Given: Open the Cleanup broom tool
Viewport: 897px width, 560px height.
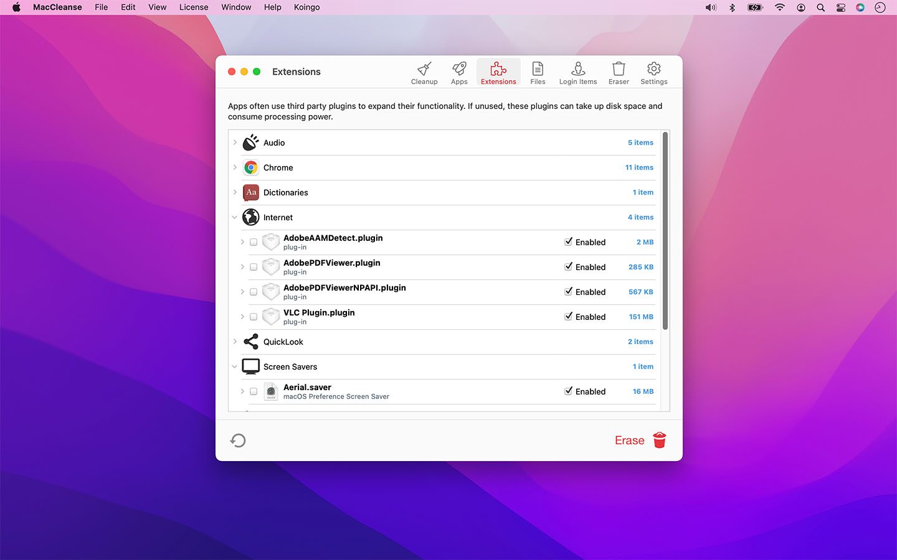Looking at the screenshot, I should pos(424,73).
